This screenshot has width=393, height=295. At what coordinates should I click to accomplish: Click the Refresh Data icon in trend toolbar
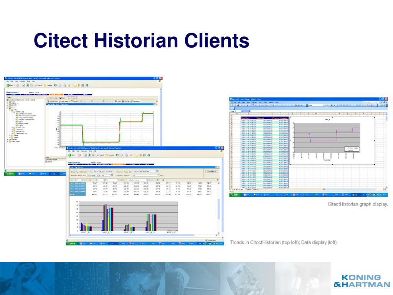click(48, 101)
